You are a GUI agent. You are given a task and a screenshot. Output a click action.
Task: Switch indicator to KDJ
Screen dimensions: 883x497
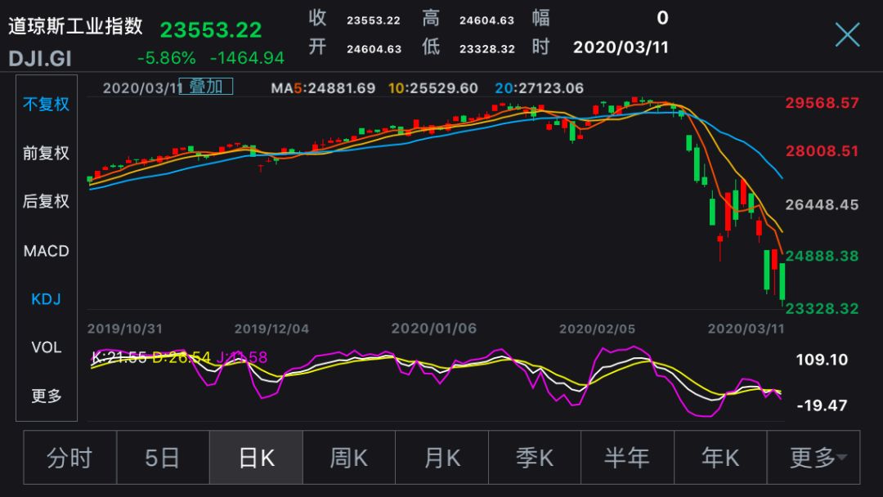[x=46, y=299]
